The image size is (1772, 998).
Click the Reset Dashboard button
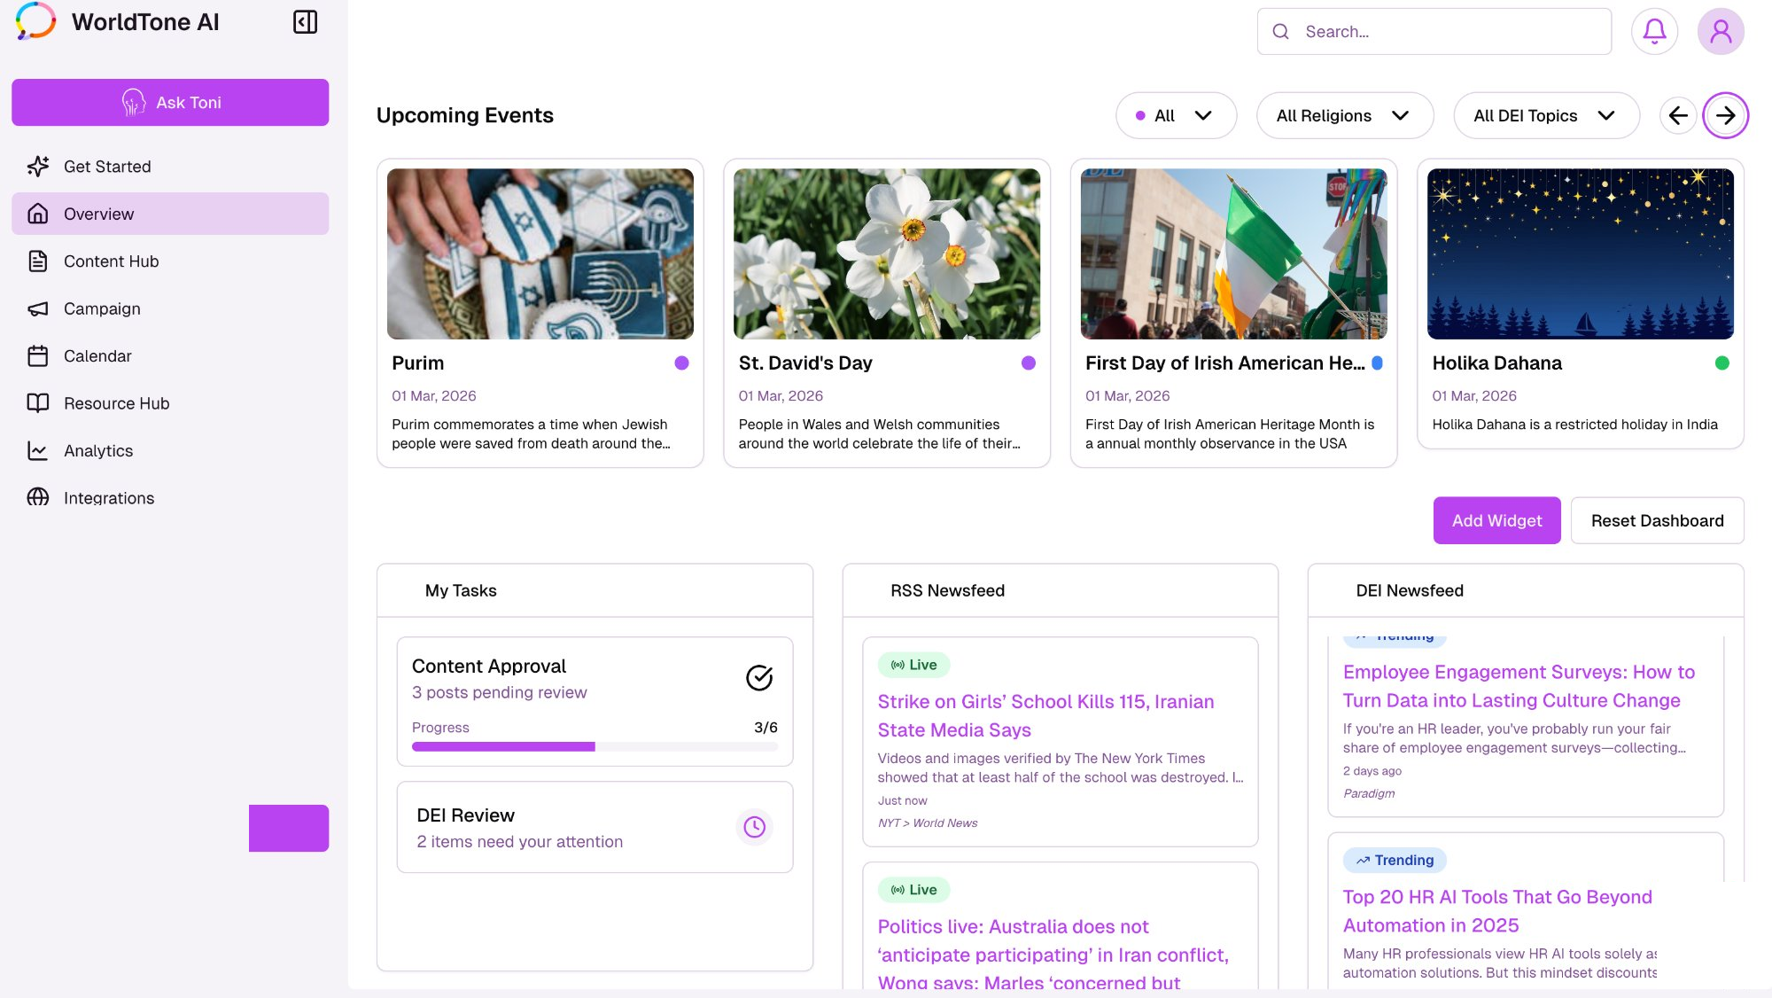pyautogui.click(x=1657, y=520)
